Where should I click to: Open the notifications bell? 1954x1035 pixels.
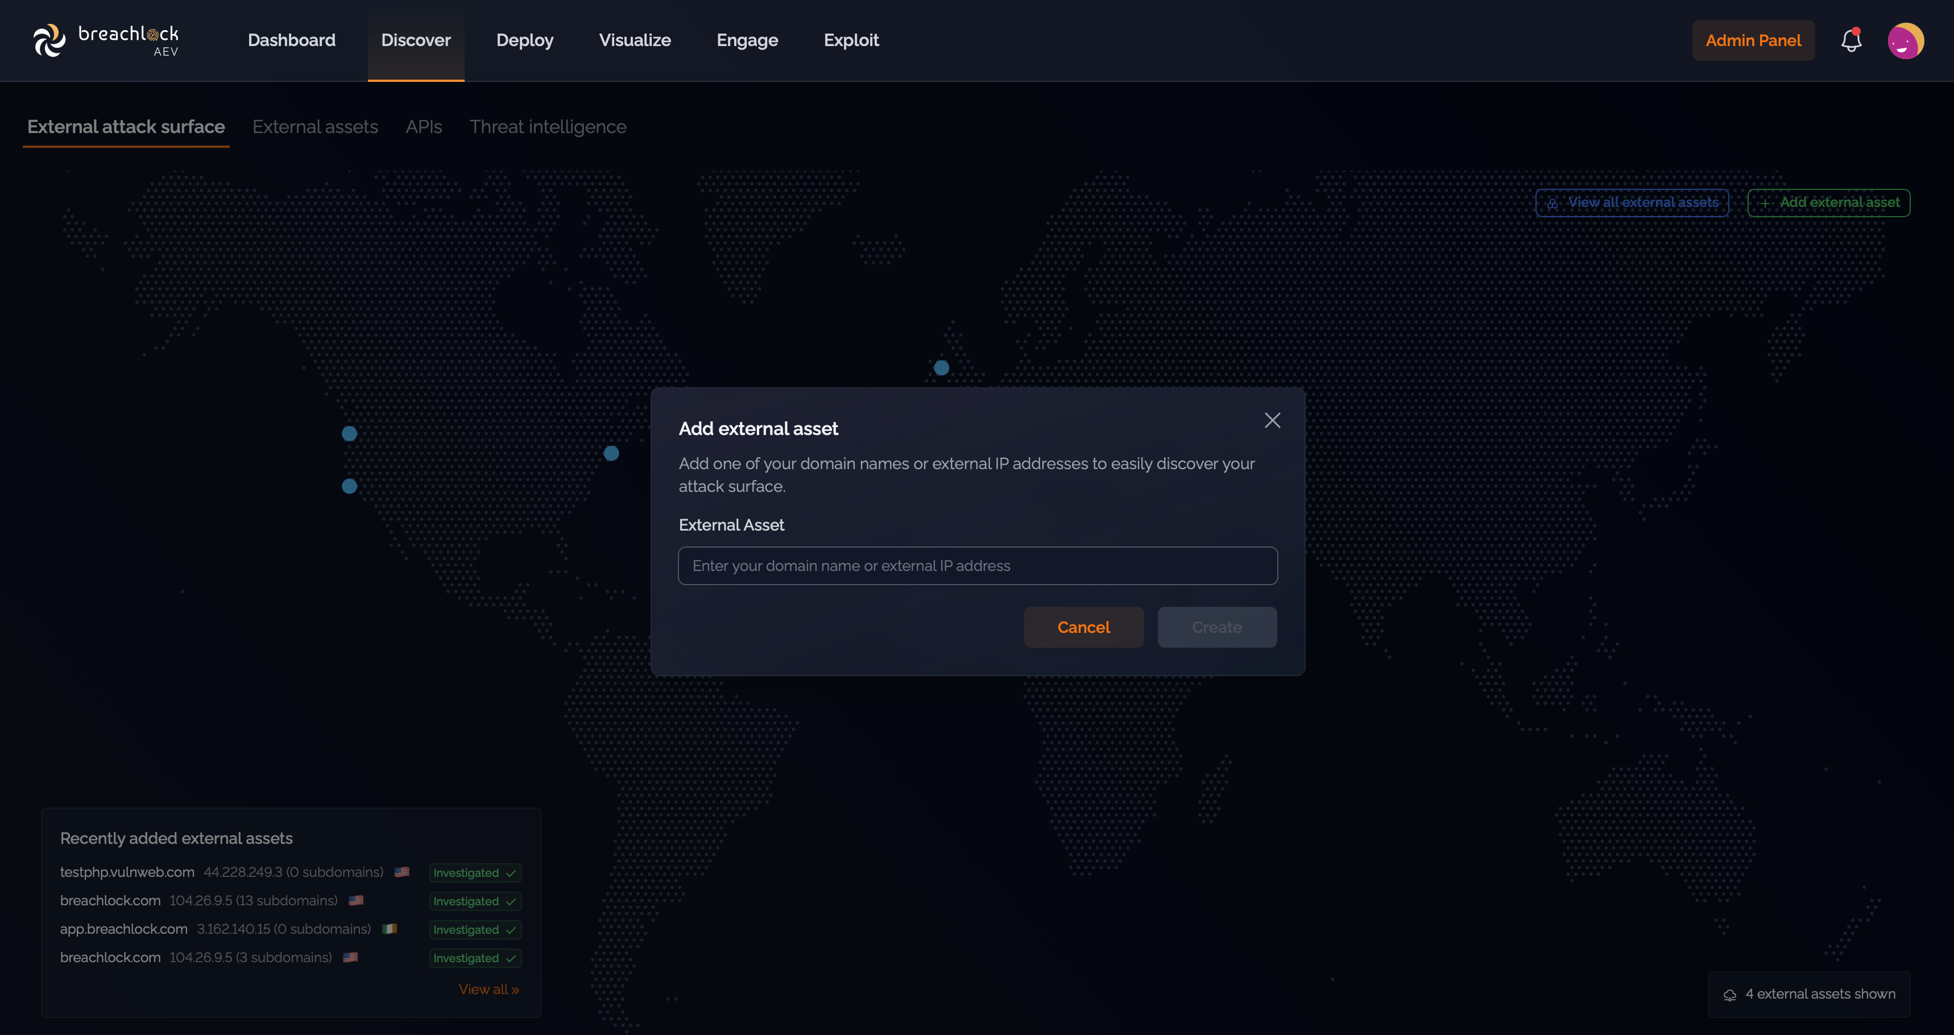1851,40
